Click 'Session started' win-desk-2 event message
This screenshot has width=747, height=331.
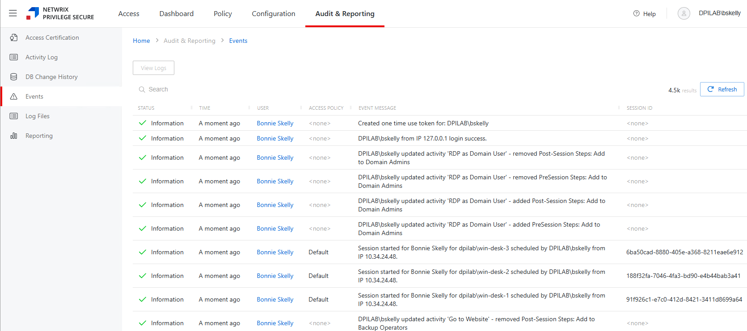[x=481, y=276]
